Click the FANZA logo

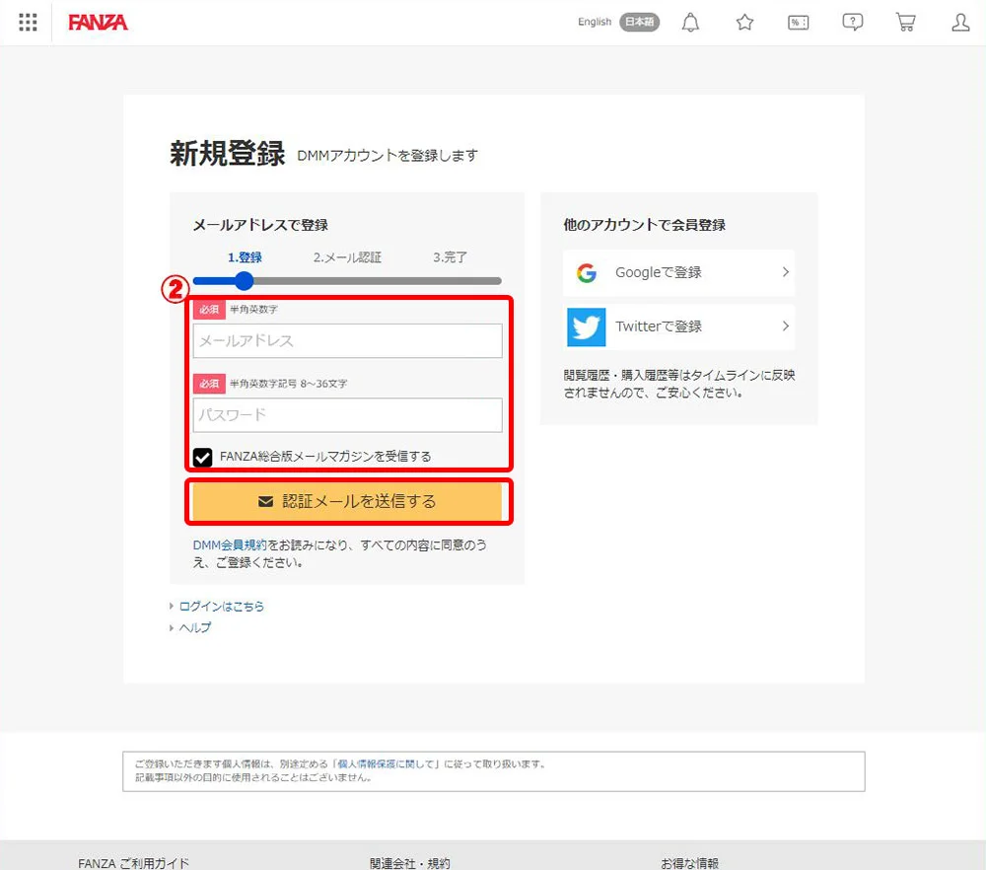tap(98, 23)
